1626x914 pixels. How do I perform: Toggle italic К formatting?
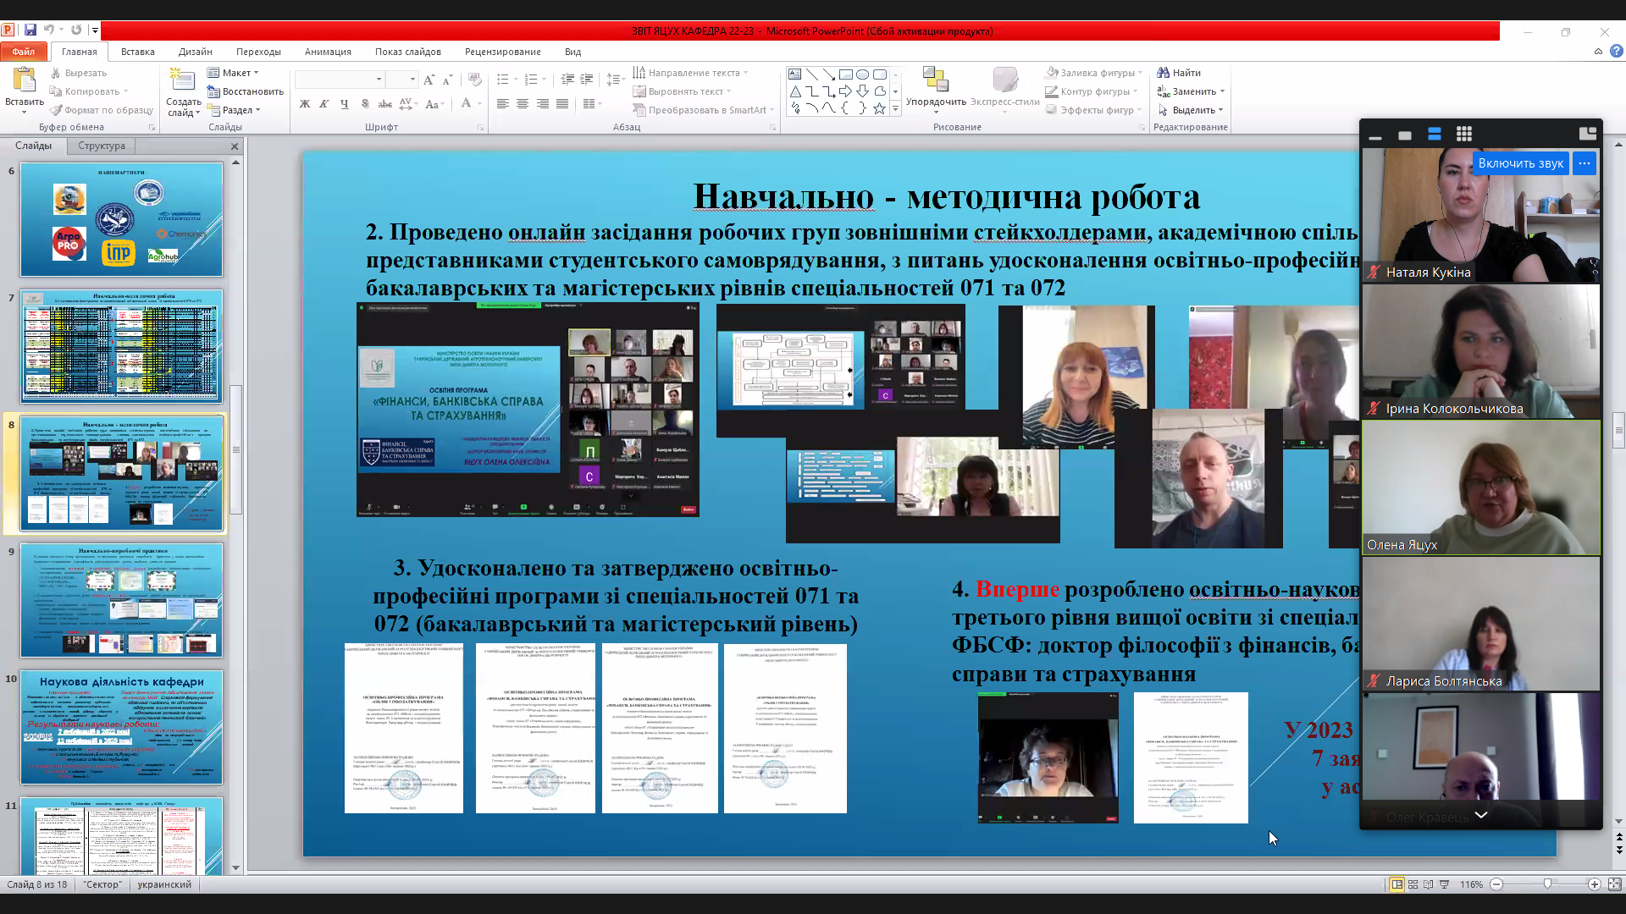pos(324,104)
